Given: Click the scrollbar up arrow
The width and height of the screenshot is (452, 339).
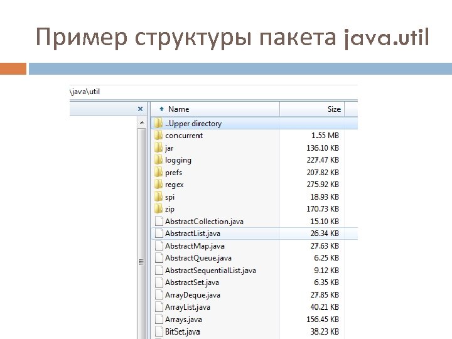Looking at the screenshot, I should (x=142, y=123).
